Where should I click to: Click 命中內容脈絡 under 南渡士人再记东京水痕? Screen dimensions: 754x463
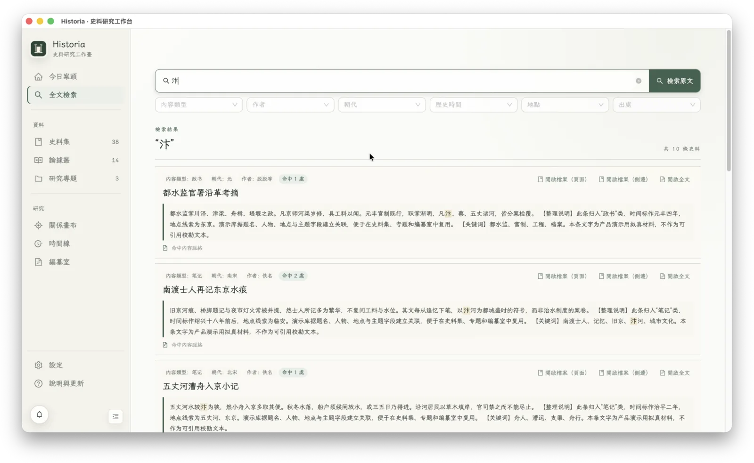[x=182, y=345]
